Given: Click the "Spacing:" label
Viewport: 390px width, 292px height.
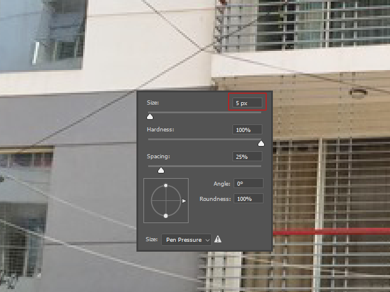Looking at the screenshot, I should click(x=158, y=157).
